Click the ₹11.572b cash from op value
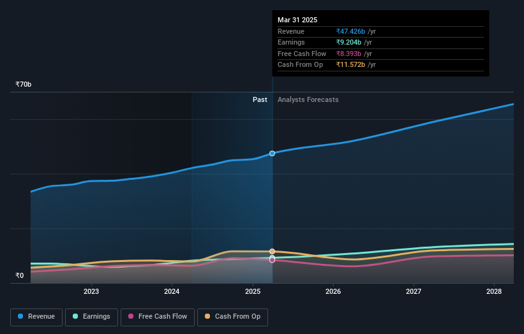 350,65
